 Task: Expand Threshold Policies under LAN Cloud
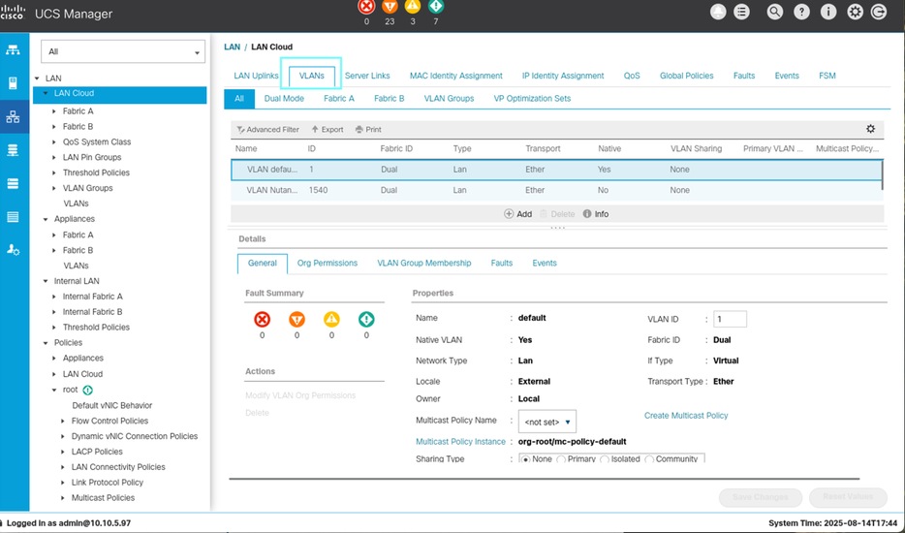coord(54,172)
